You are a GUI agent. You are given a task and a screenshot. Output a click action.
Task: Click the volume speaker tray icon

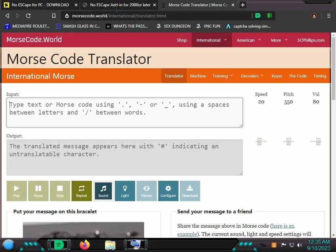coord(300,245)
